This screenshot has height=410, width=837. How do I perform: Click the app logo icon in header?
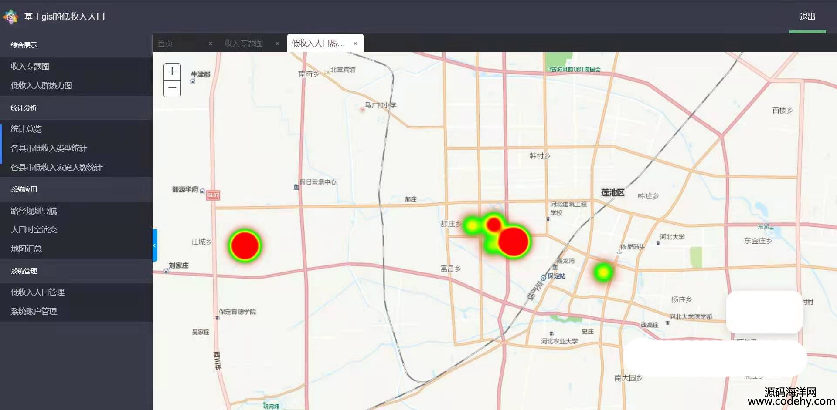[10, 17]
